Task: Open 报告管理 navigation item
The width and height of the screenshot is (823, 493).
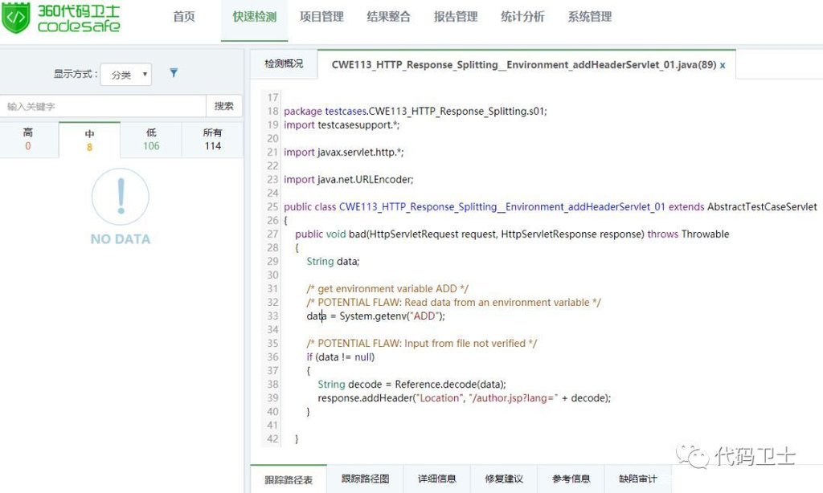Action: [456, 17]
